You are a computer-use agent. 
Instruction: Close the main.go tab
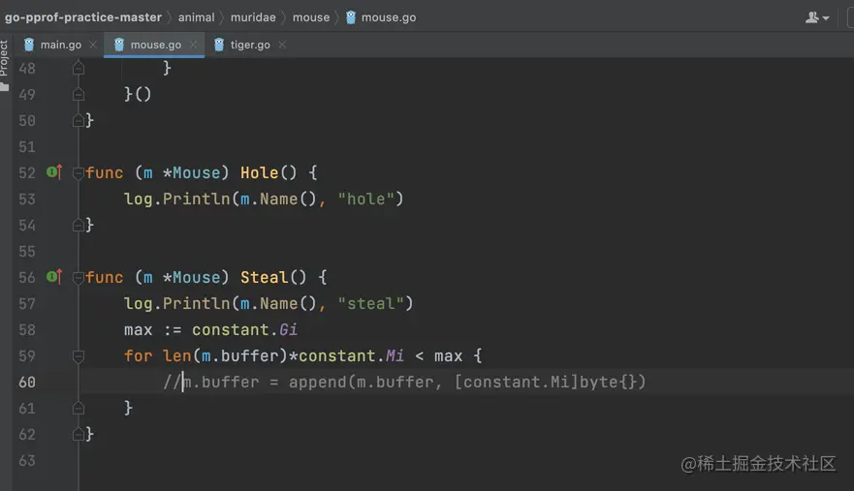93,45
